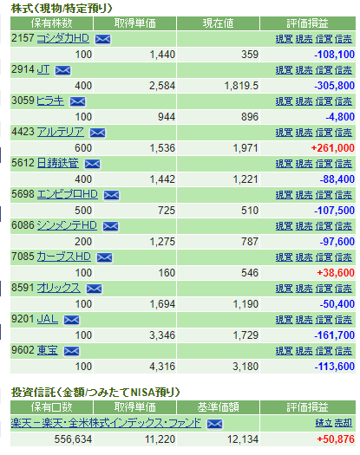Click 現買 in the オリックス row
The image size is (360, 455).
point(285,289)
